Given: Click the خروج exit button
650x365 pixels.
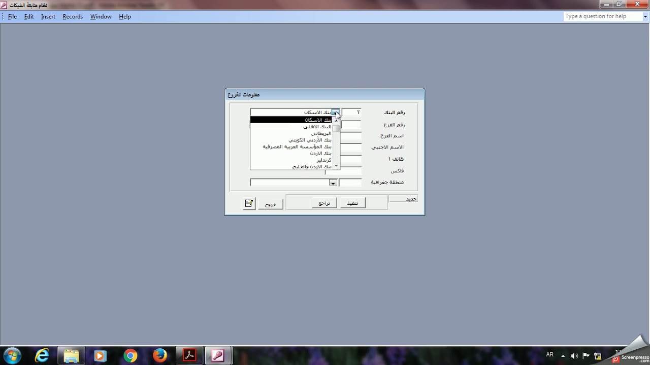Looking at the screenshot, I should [271, 204].
